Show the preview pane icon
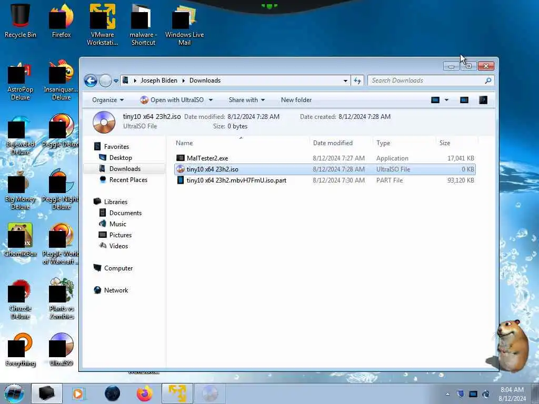Viewport: 539px width, 404px height. point(464,100)
